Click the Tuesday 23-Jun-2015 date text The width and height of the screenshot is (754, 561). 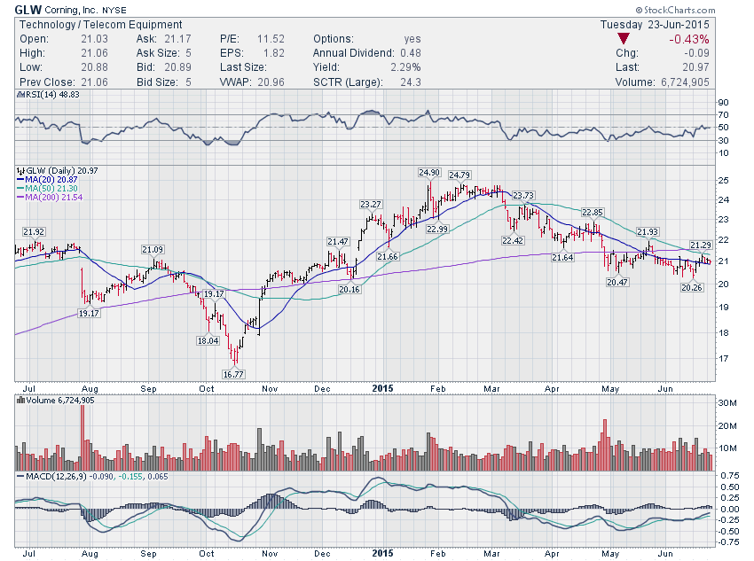655,25
